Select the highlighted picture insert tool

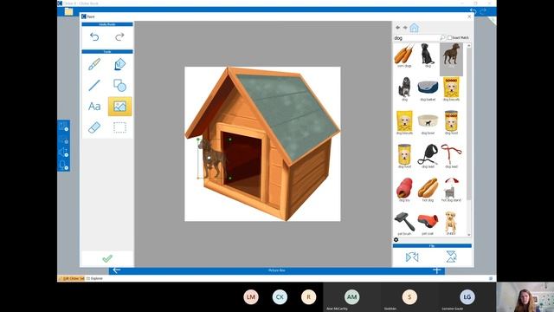click(119, 106)
